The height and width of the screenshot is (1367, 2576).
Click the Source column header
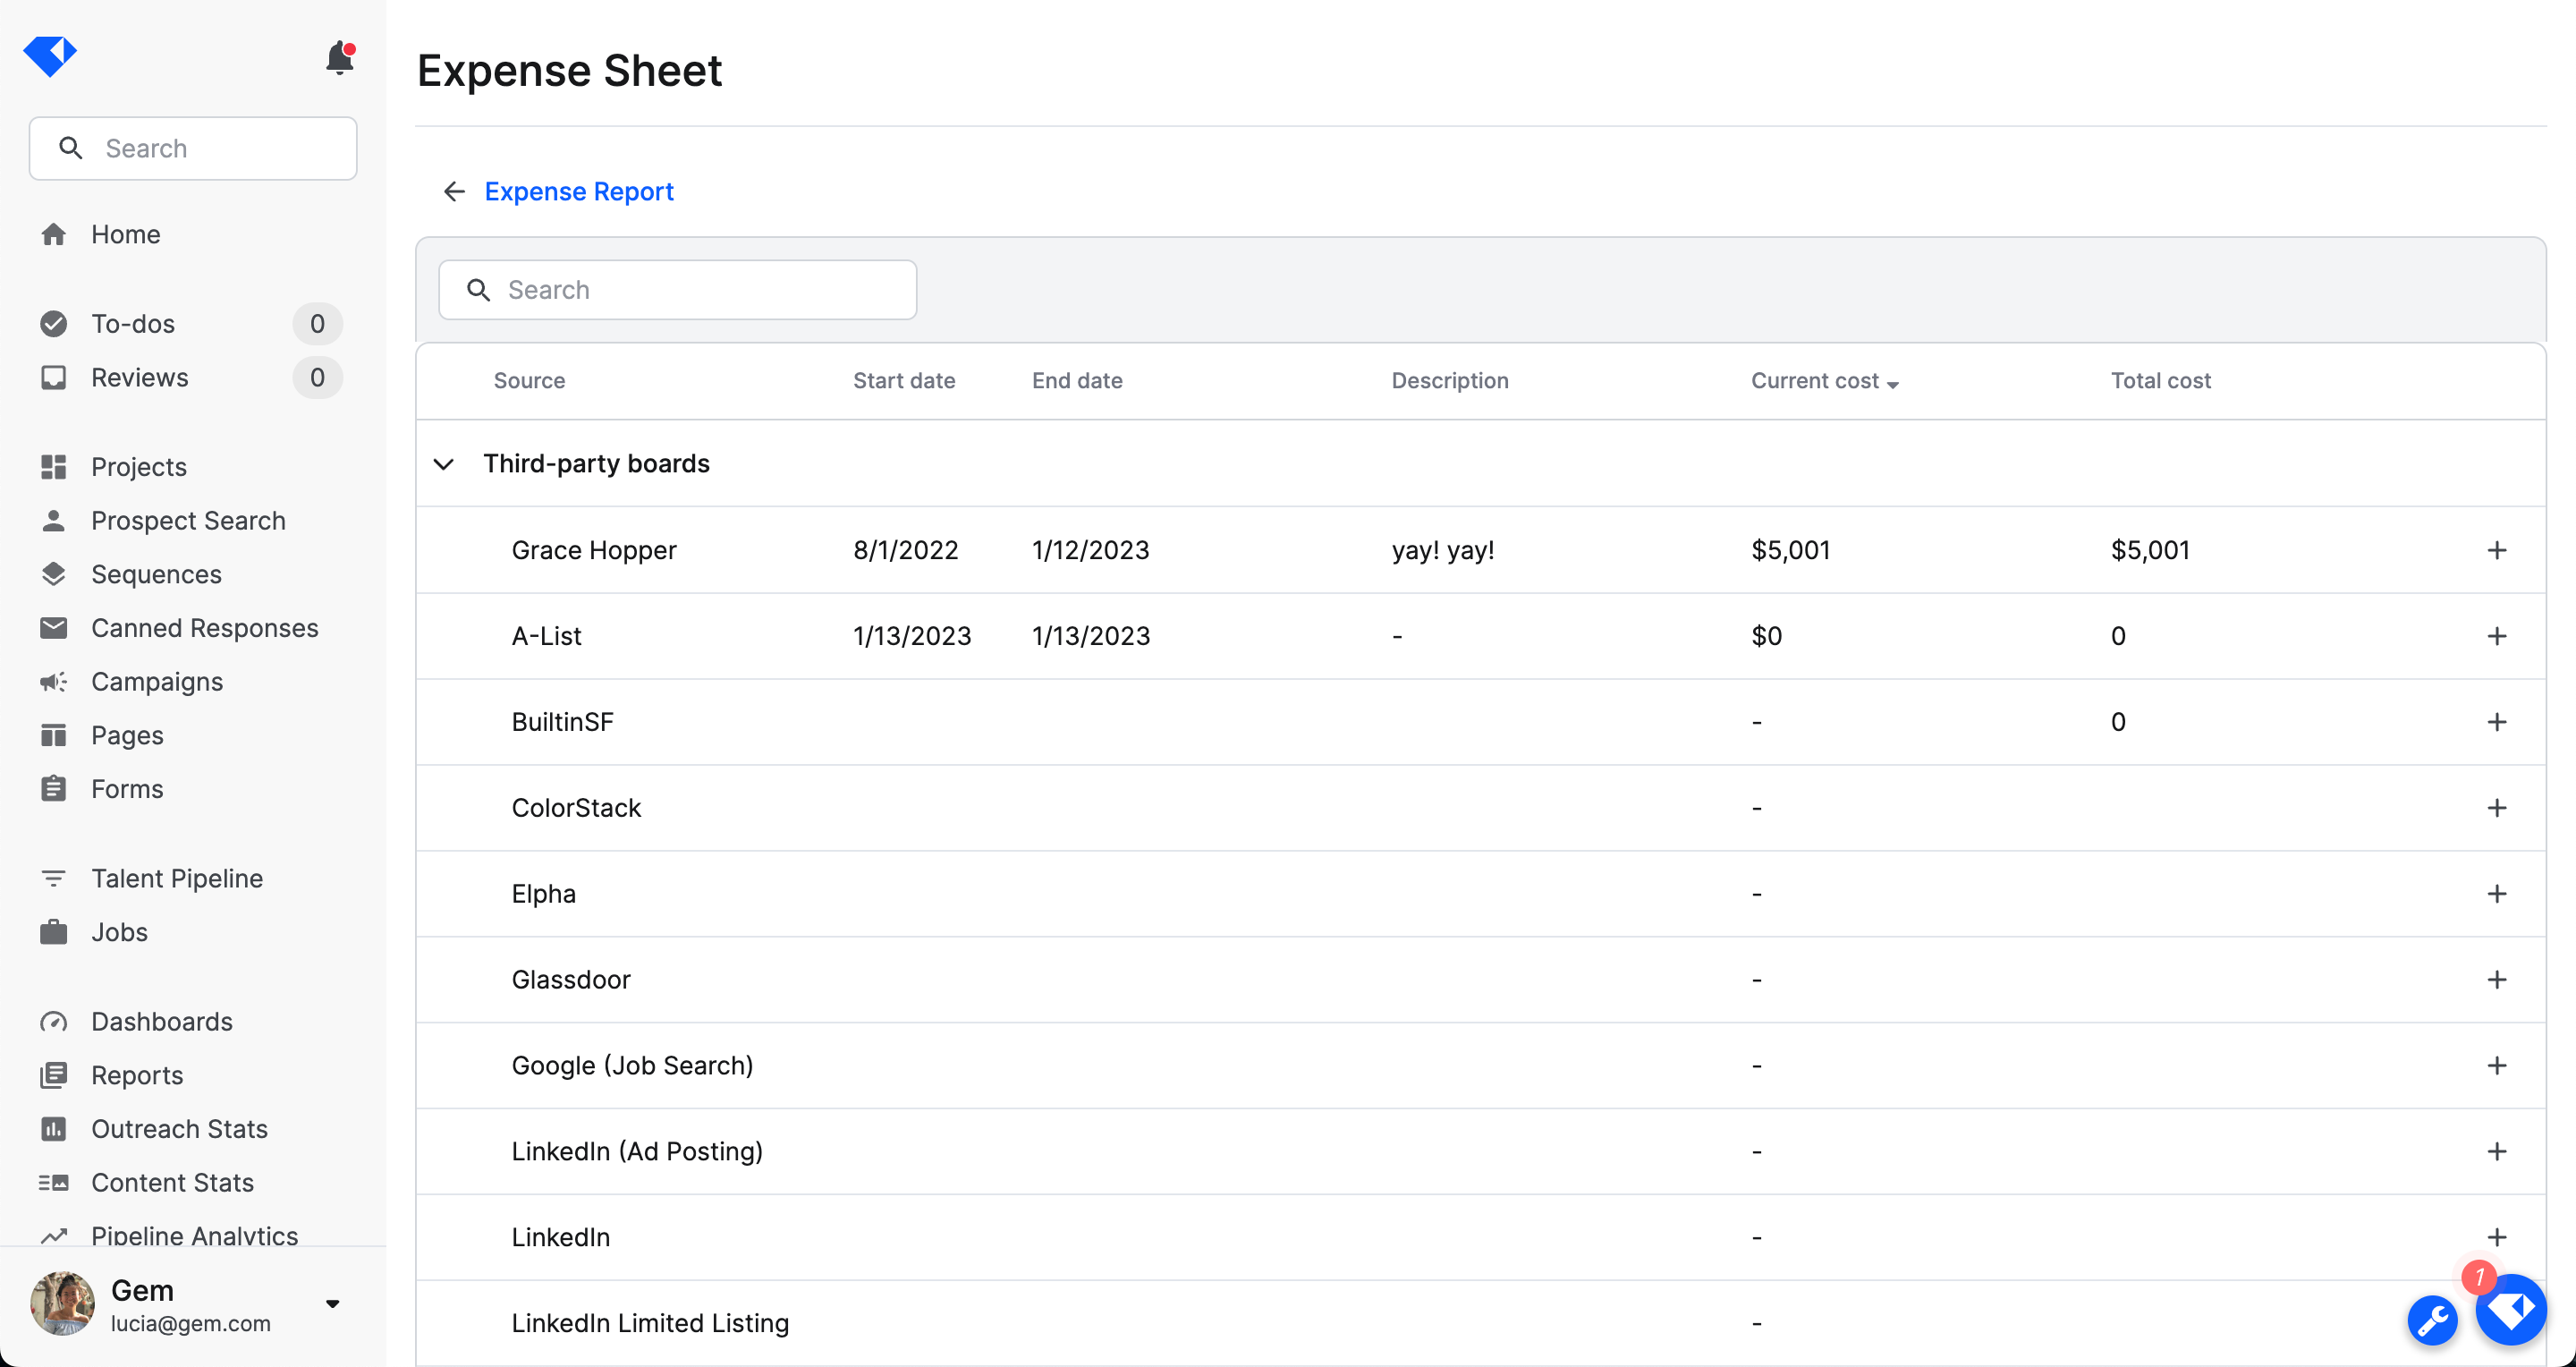[x=529, y=381]
